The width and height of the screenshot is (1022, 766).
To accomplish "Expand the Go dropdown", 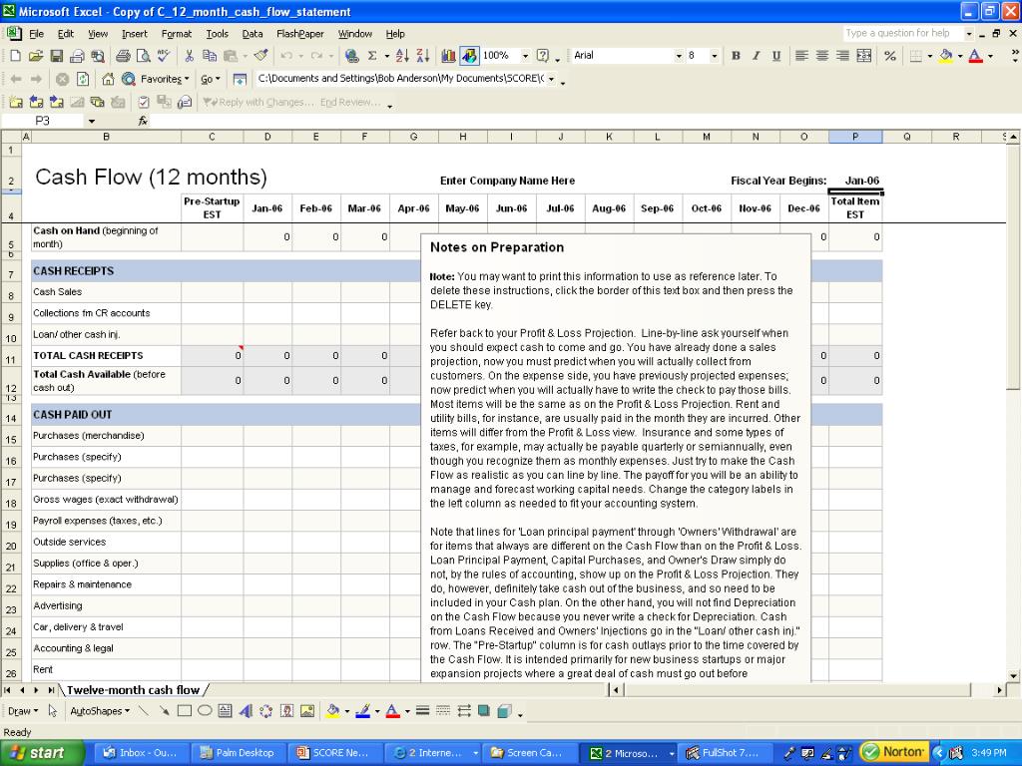I will [210, 80].
